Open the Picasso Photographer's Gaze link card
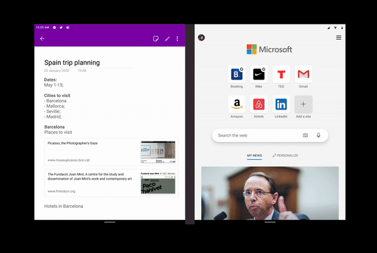This screenshot has width=377, height=253. coord(111,152)
